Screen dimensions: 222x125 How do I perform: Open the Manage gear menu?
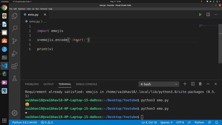(15, 113)
